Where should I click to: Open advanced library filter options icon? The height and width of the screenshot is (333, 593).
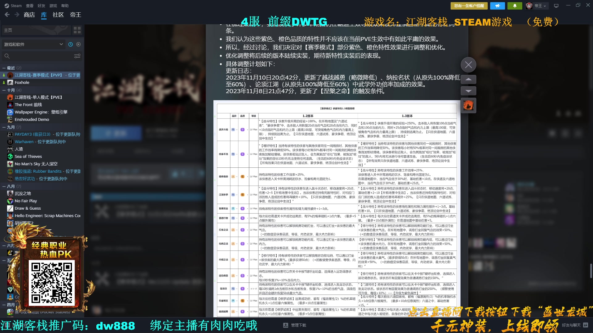coord(77,56)
